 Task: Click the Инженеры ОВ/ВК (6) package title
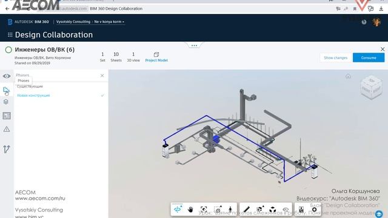pyautogui.click(x=44, y=50)
